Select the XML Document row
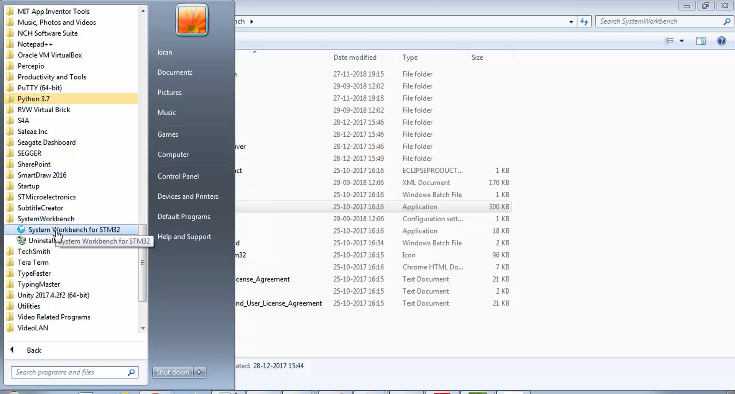This screenshot has width=735, height=394. (x=373, y=183)
